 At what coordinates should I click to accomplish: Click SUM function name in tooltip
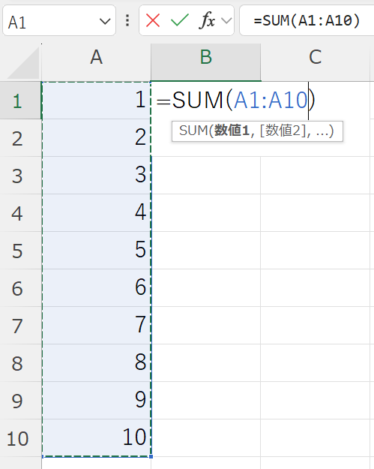(193, 131)
